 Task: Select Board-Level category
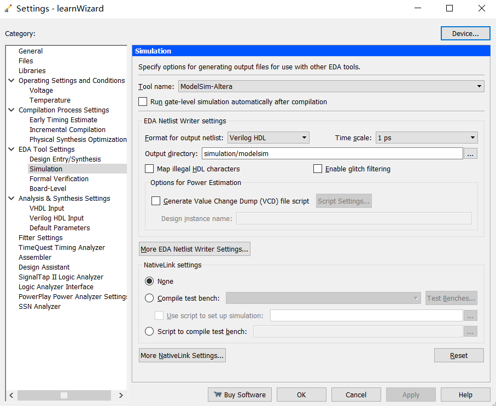pos(48,188)
